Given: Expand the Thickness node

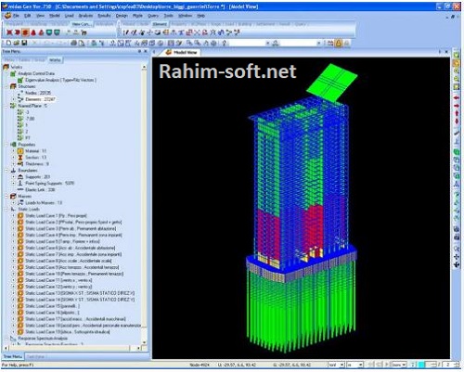Looking at the screenshot, I should coord(13,164).
